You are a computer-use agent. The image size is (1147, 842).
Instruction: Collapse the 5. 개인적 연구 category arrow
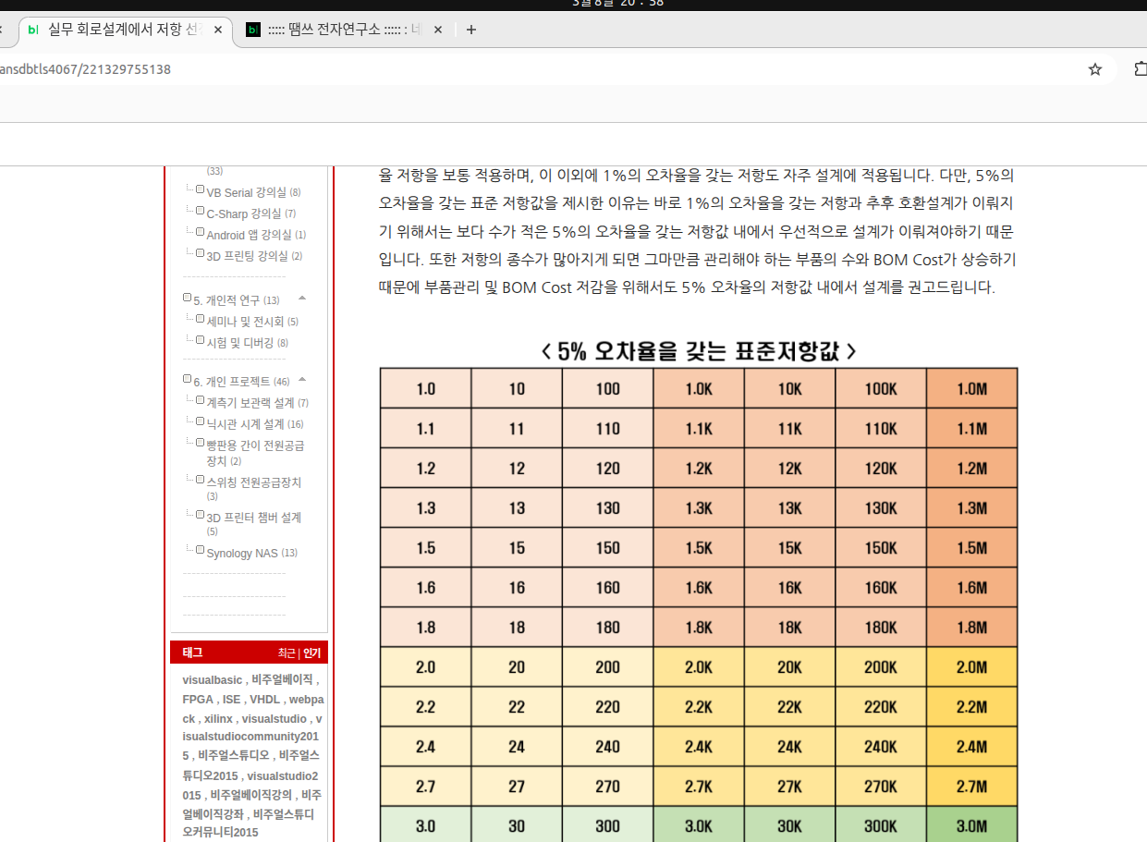click(302, 299)
